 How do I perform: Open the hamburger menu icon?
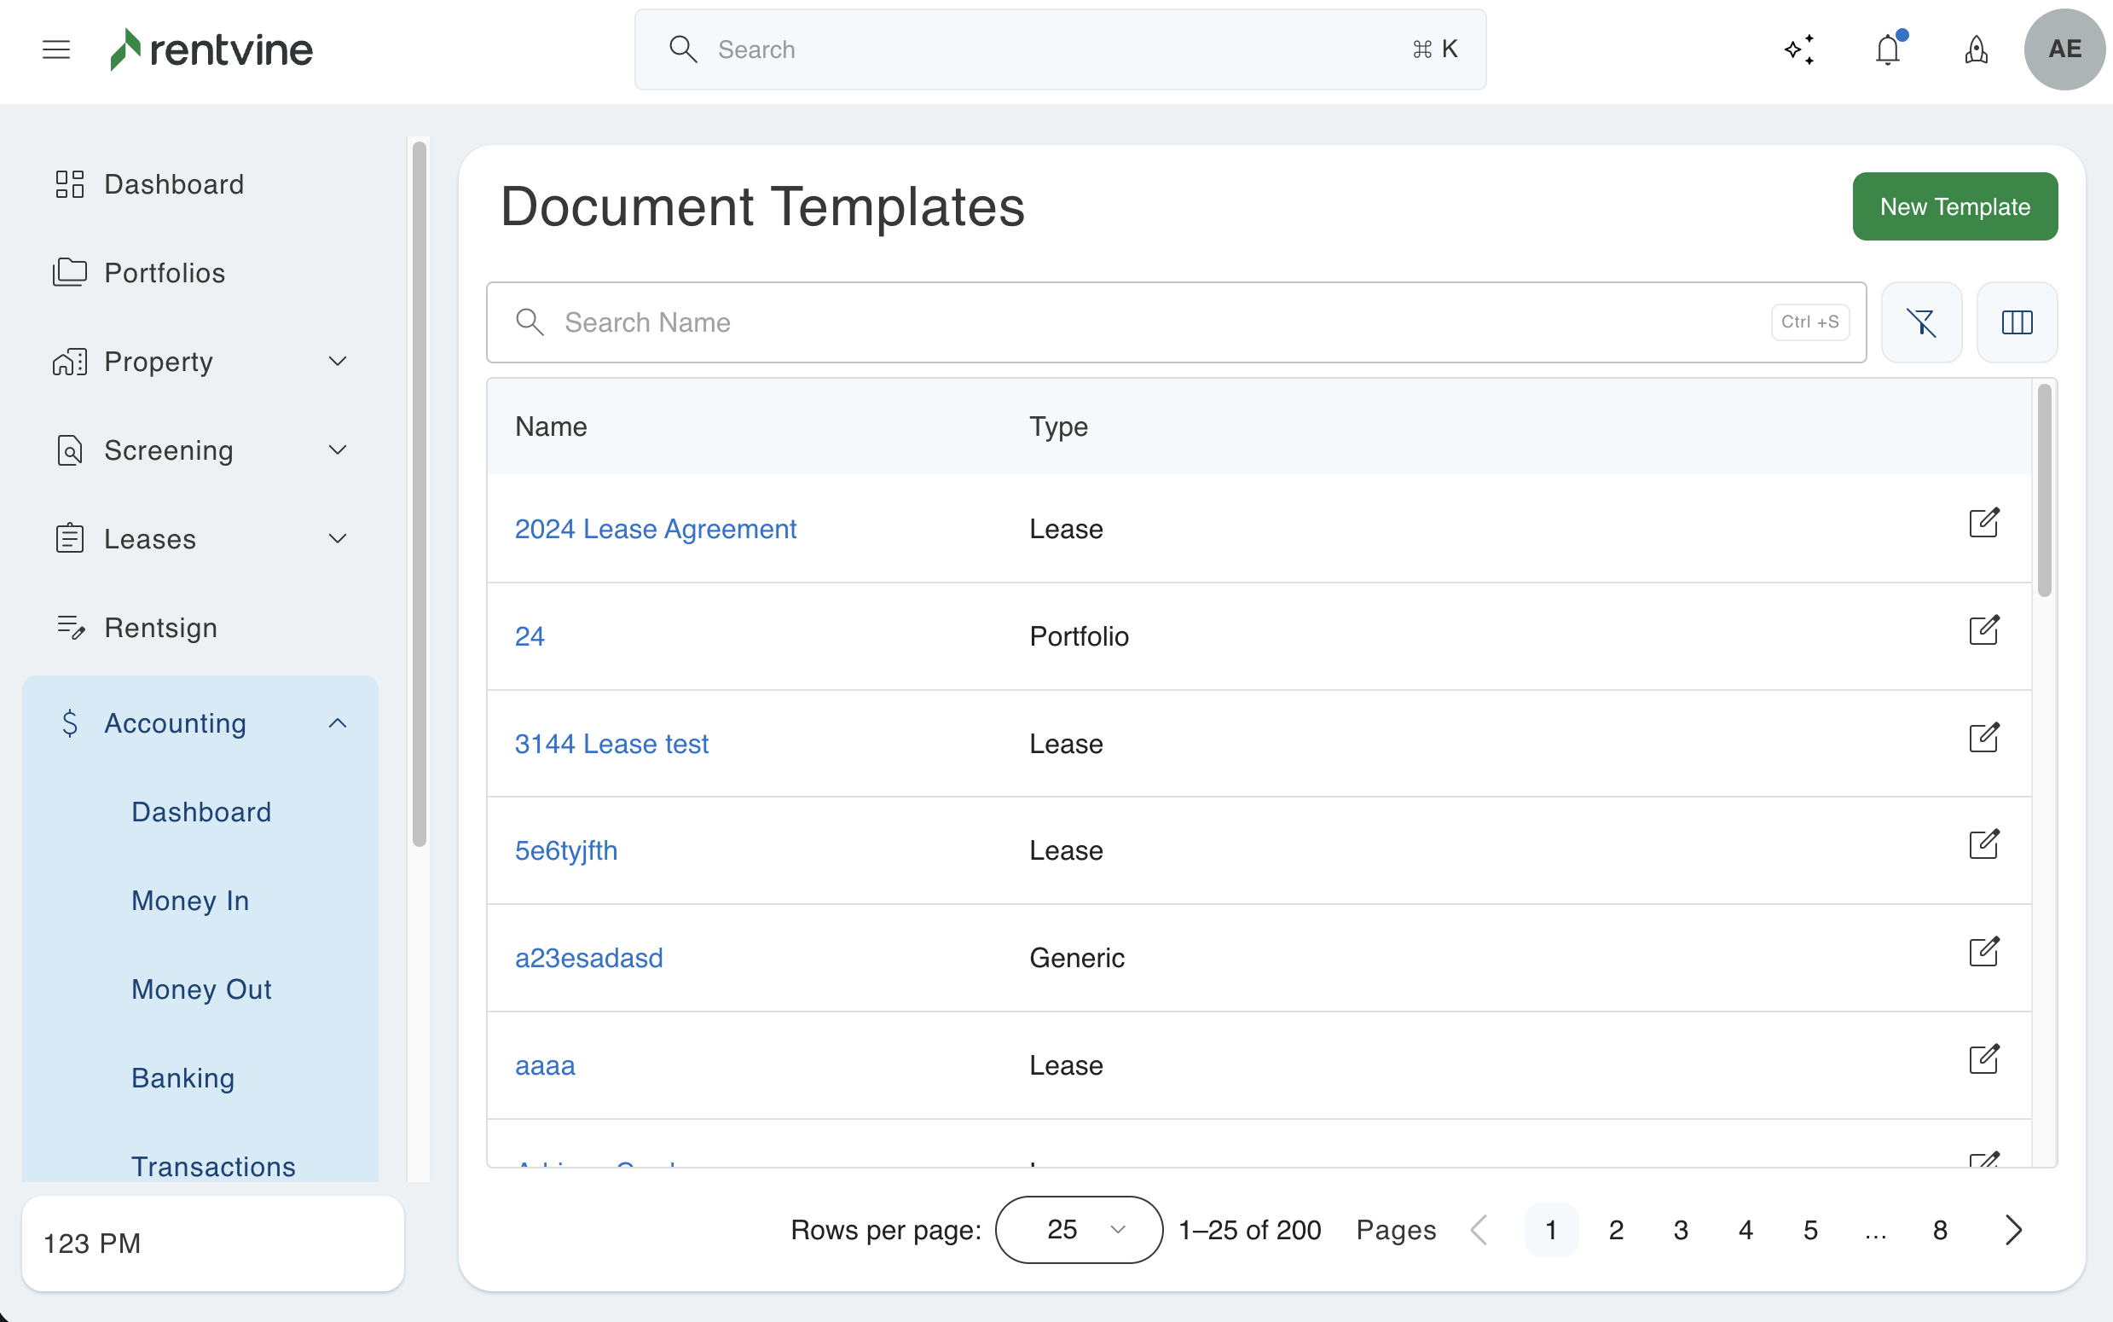point(56,49)
